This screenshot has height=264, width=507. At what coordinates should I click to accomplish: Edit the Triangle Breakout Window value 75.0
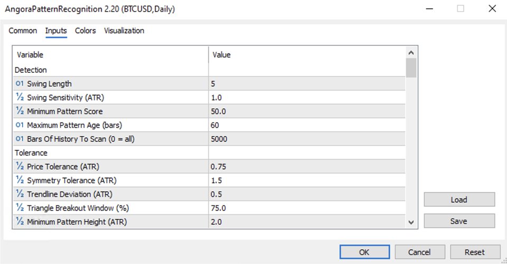click(306, 208)
